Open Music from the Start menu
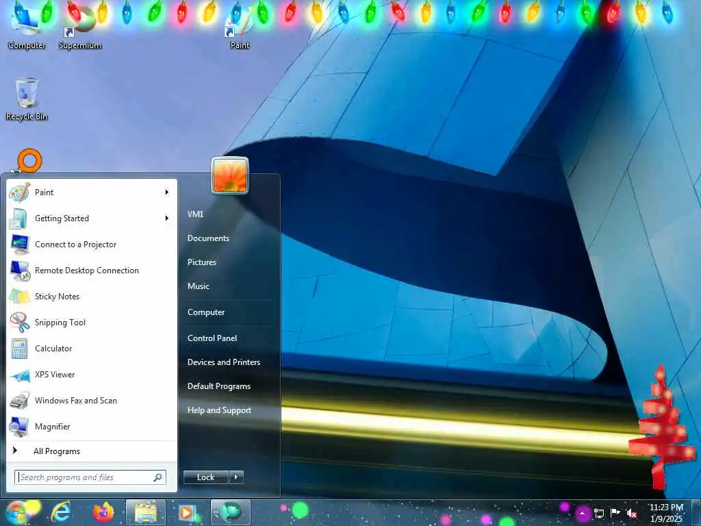 point(199,286)
